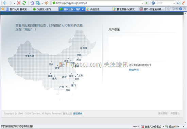Go back with the blue left arrow
This screenshot has width=187, height=129.
(x=5, y=3)
